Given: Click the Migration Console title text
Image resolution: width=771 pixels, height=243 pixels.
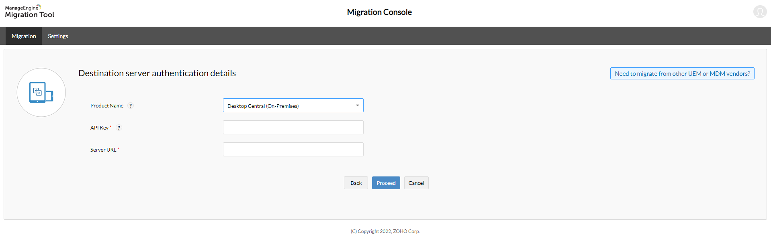Looking at the screenshot, I should coord(379,12).
